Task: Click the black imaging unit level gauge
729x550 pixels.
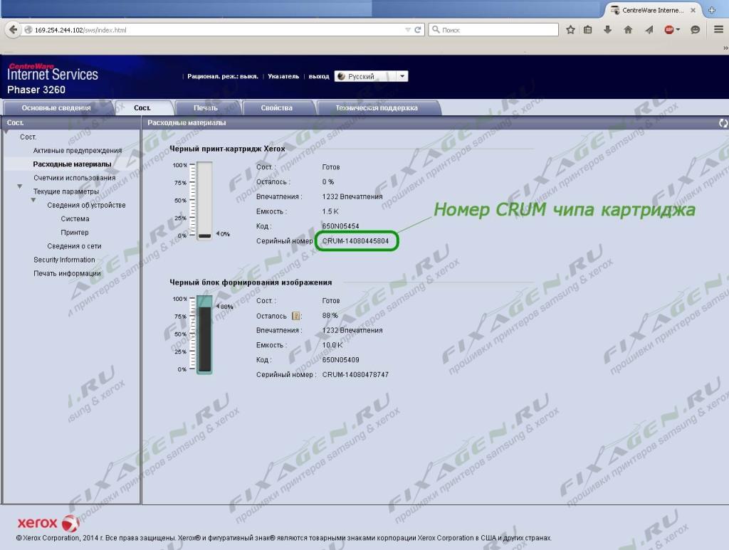Action: tap(204, 335)
